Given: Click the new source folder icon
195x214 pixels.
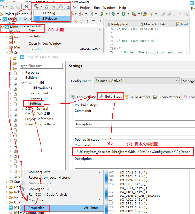Looking at the screenshot, I should tap(81, 14).
